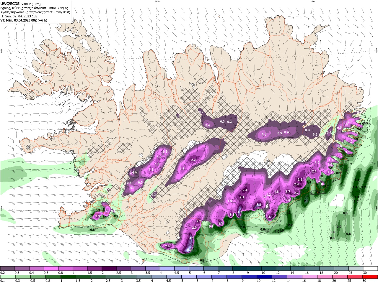This screenshot has width=378, height=283.
Task: Click the darkest purple swatch between 2 and 2.5 in top legend row
Action: (x=109, y=269)
